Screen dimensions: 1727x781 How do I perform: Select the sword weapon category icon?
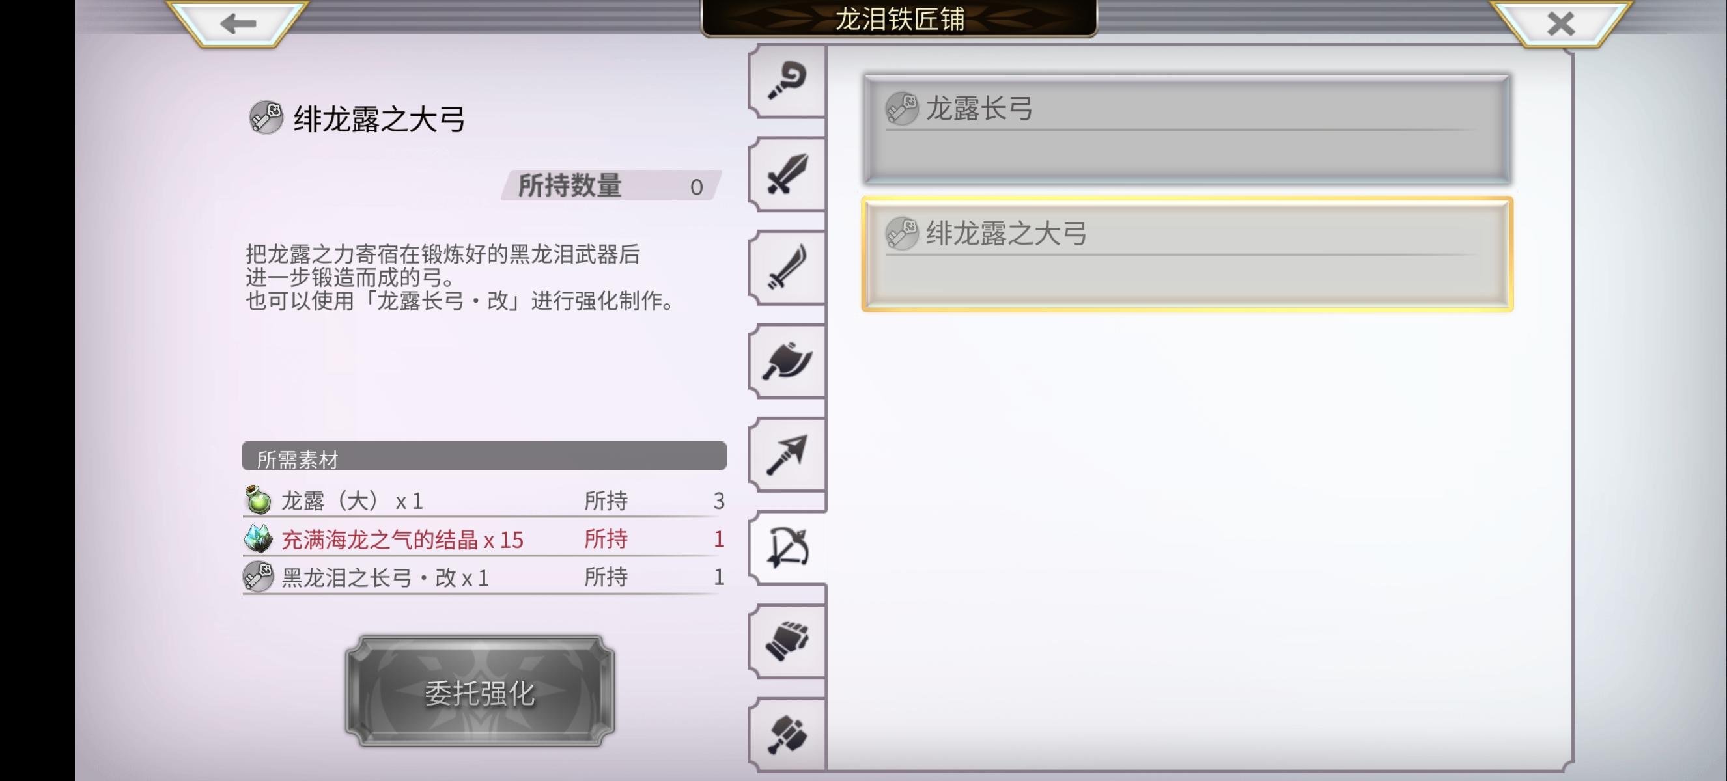(x=787, y=174)
